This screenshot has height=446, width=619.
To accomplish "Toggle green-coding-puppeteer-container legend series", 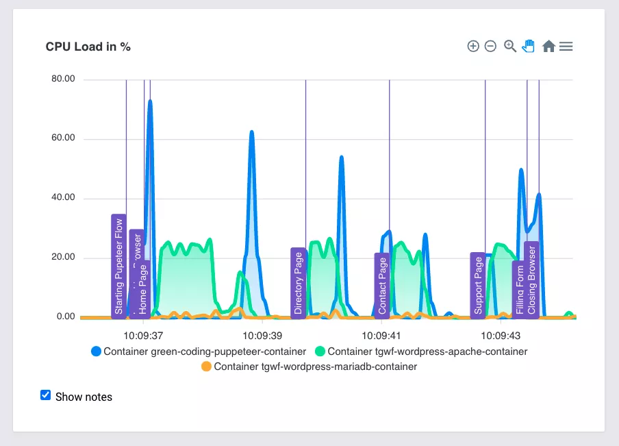I will [x=199, y=351].
